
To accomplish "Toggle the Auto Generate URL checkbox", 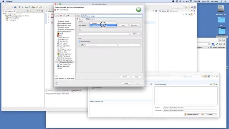I will pos(79,42).
